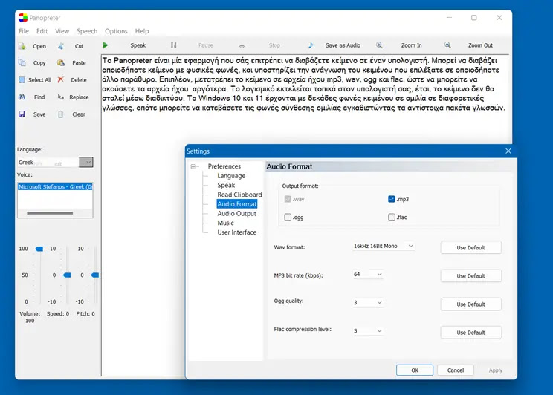Select Audio Output tree item
Screen dimensions: 553x395
pos(236,214)
